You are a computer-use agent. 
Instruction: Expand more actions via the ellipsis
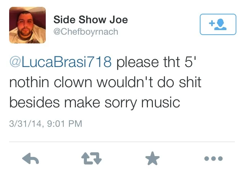(x=213, y=158)
